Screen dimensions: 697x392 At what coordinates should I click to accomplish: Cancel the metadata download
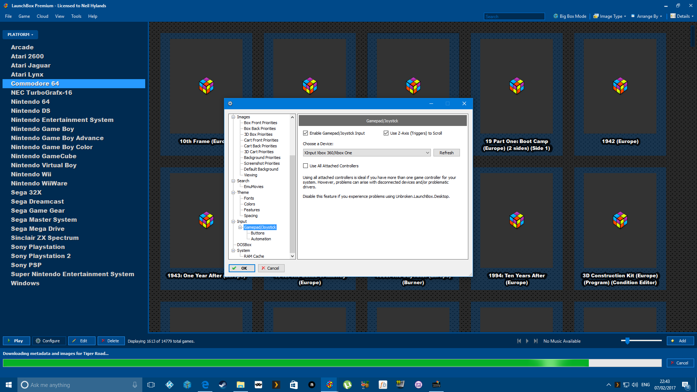point(680,363)
